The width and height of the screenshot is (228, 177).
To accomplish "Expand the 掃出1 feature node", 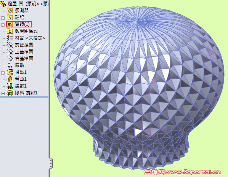I will click(x=3, y=73).
